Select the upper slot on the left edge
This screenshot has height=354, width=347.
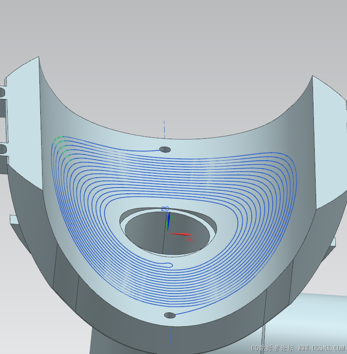click(x=2, y=92)
